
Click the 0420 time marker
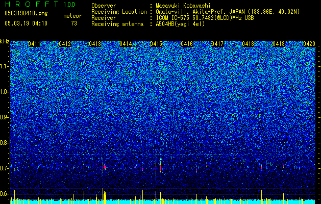pyautogui.click(x=309, y=44)
